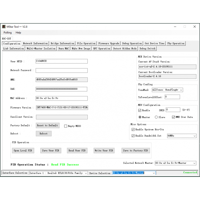The height and width of the screenshot is (200, 200).
Task: Switch to Network Information tab
Action: [35, 43]
